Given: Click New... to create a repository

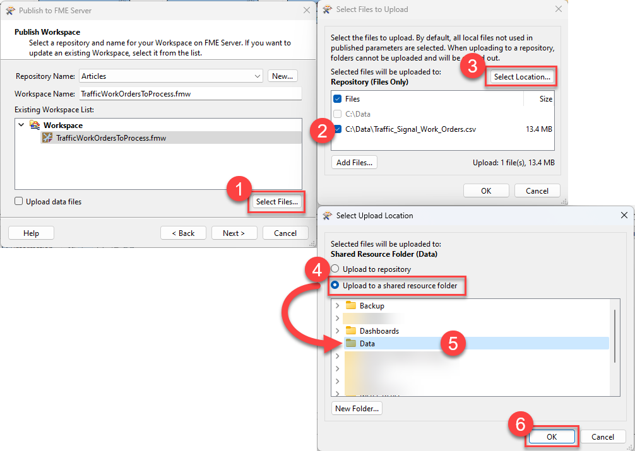Looking at the screenshot, I should (283, 76).
